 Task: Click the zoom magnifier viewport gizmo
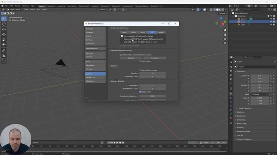coord(225,30)
